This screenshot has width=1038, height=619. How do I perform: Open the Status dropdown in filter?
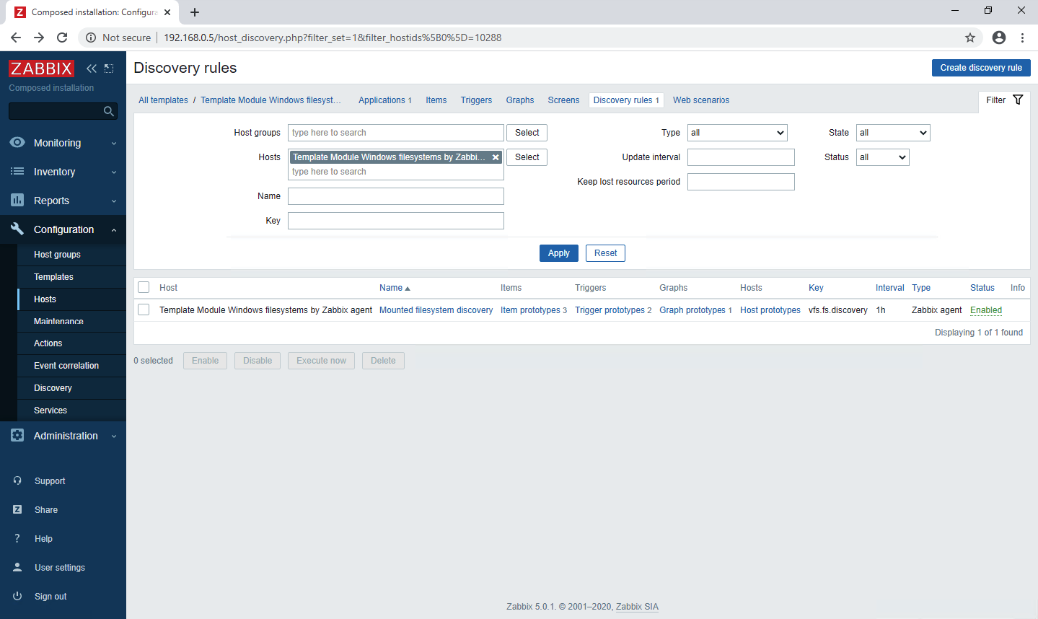883,157
